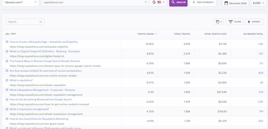
Task: Open the copy columns icon dropdown
Action: click(219, 22)
